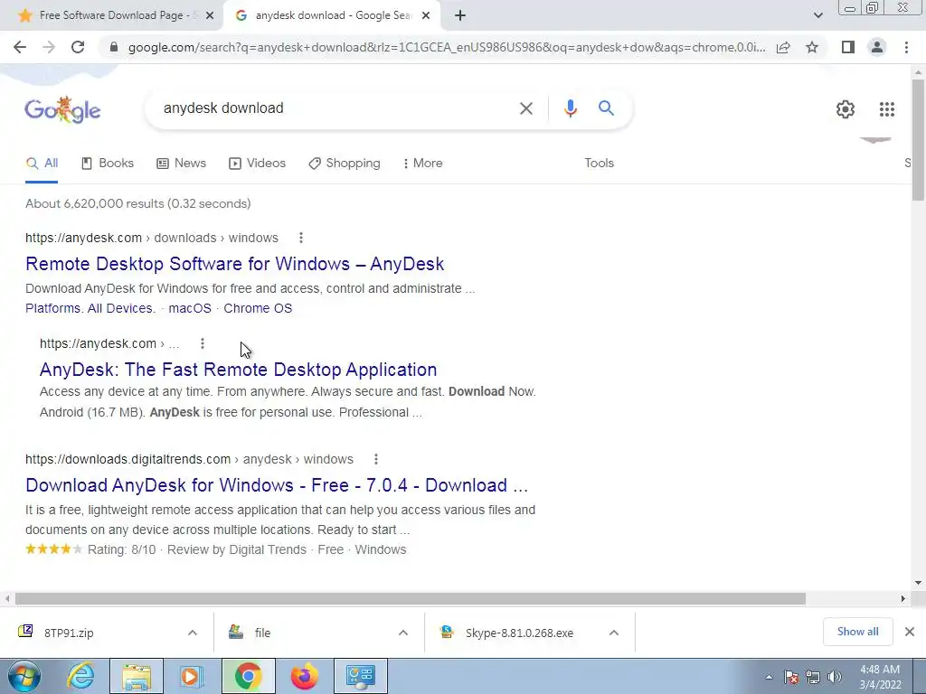
Task: Open a new browser tab
Action: pyautogui.click(x=460, y=16)
